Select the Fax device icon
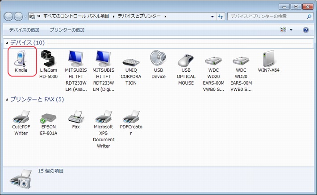317x195 pixels. [x=76, y=118]
